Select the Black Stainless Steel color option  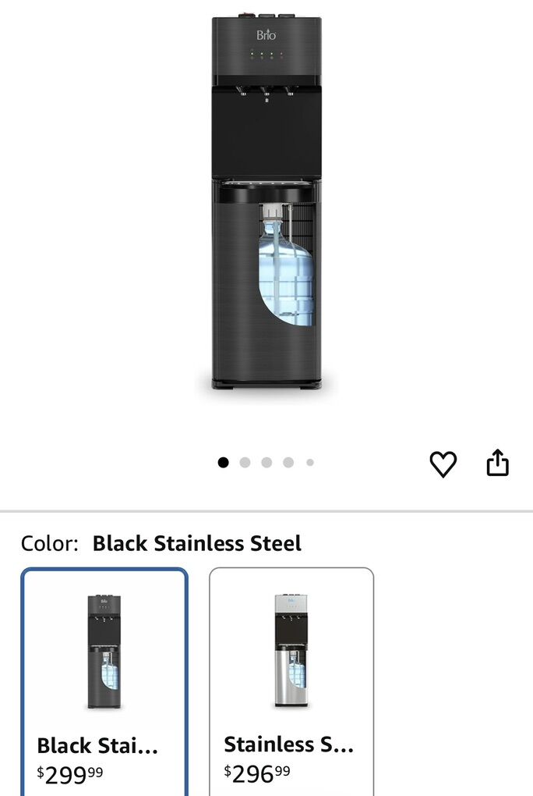point(104,681)
